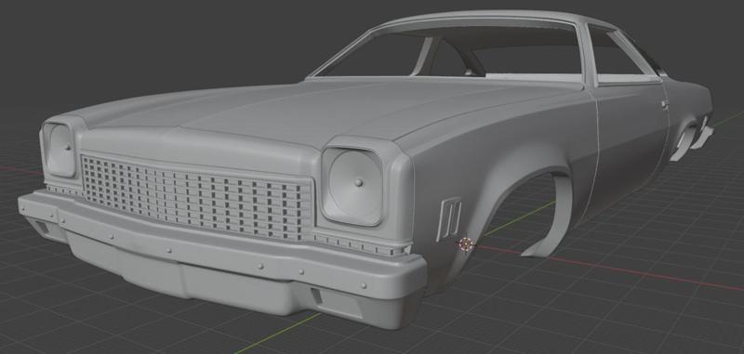Click the door handle on the car door
The width and height of the screenshot is (744, 354).
[664, 105]
